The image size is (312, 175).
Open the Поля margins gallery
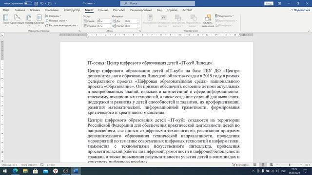(6, 20)
